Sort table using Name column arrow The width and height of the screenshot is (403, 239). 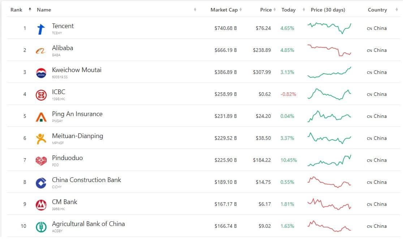coord(195,9)
